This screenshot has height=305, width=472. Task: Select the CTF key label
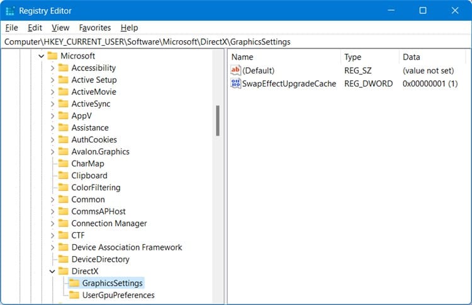[78, 235]
